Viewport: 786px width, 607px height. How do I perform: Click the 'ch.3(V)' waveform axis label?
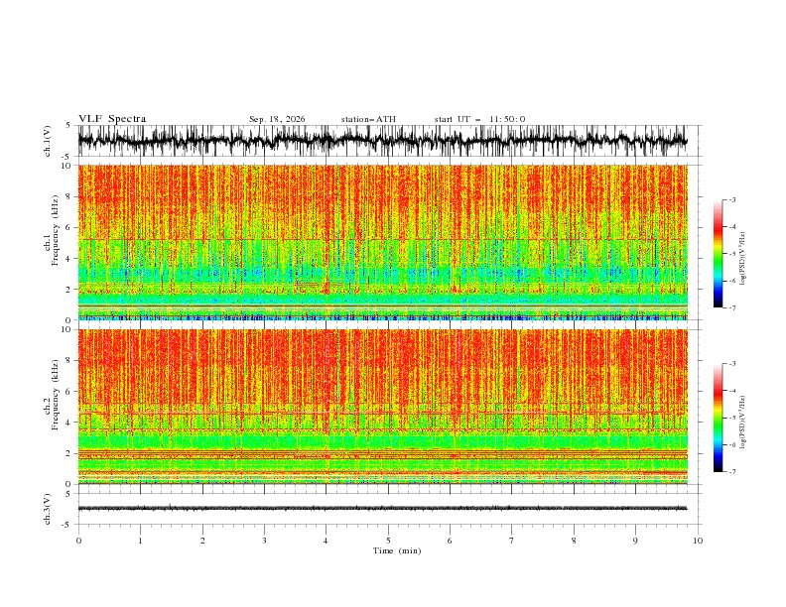coord(48,509)
